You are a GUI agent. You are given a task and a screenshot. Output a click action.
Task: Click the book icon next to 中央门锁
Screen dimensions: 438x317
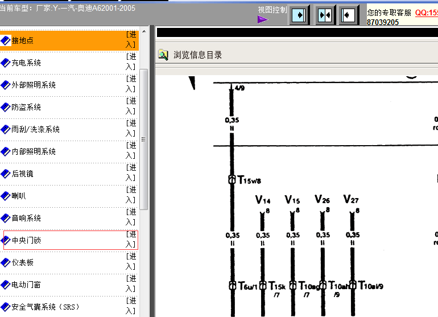point(6,240)
